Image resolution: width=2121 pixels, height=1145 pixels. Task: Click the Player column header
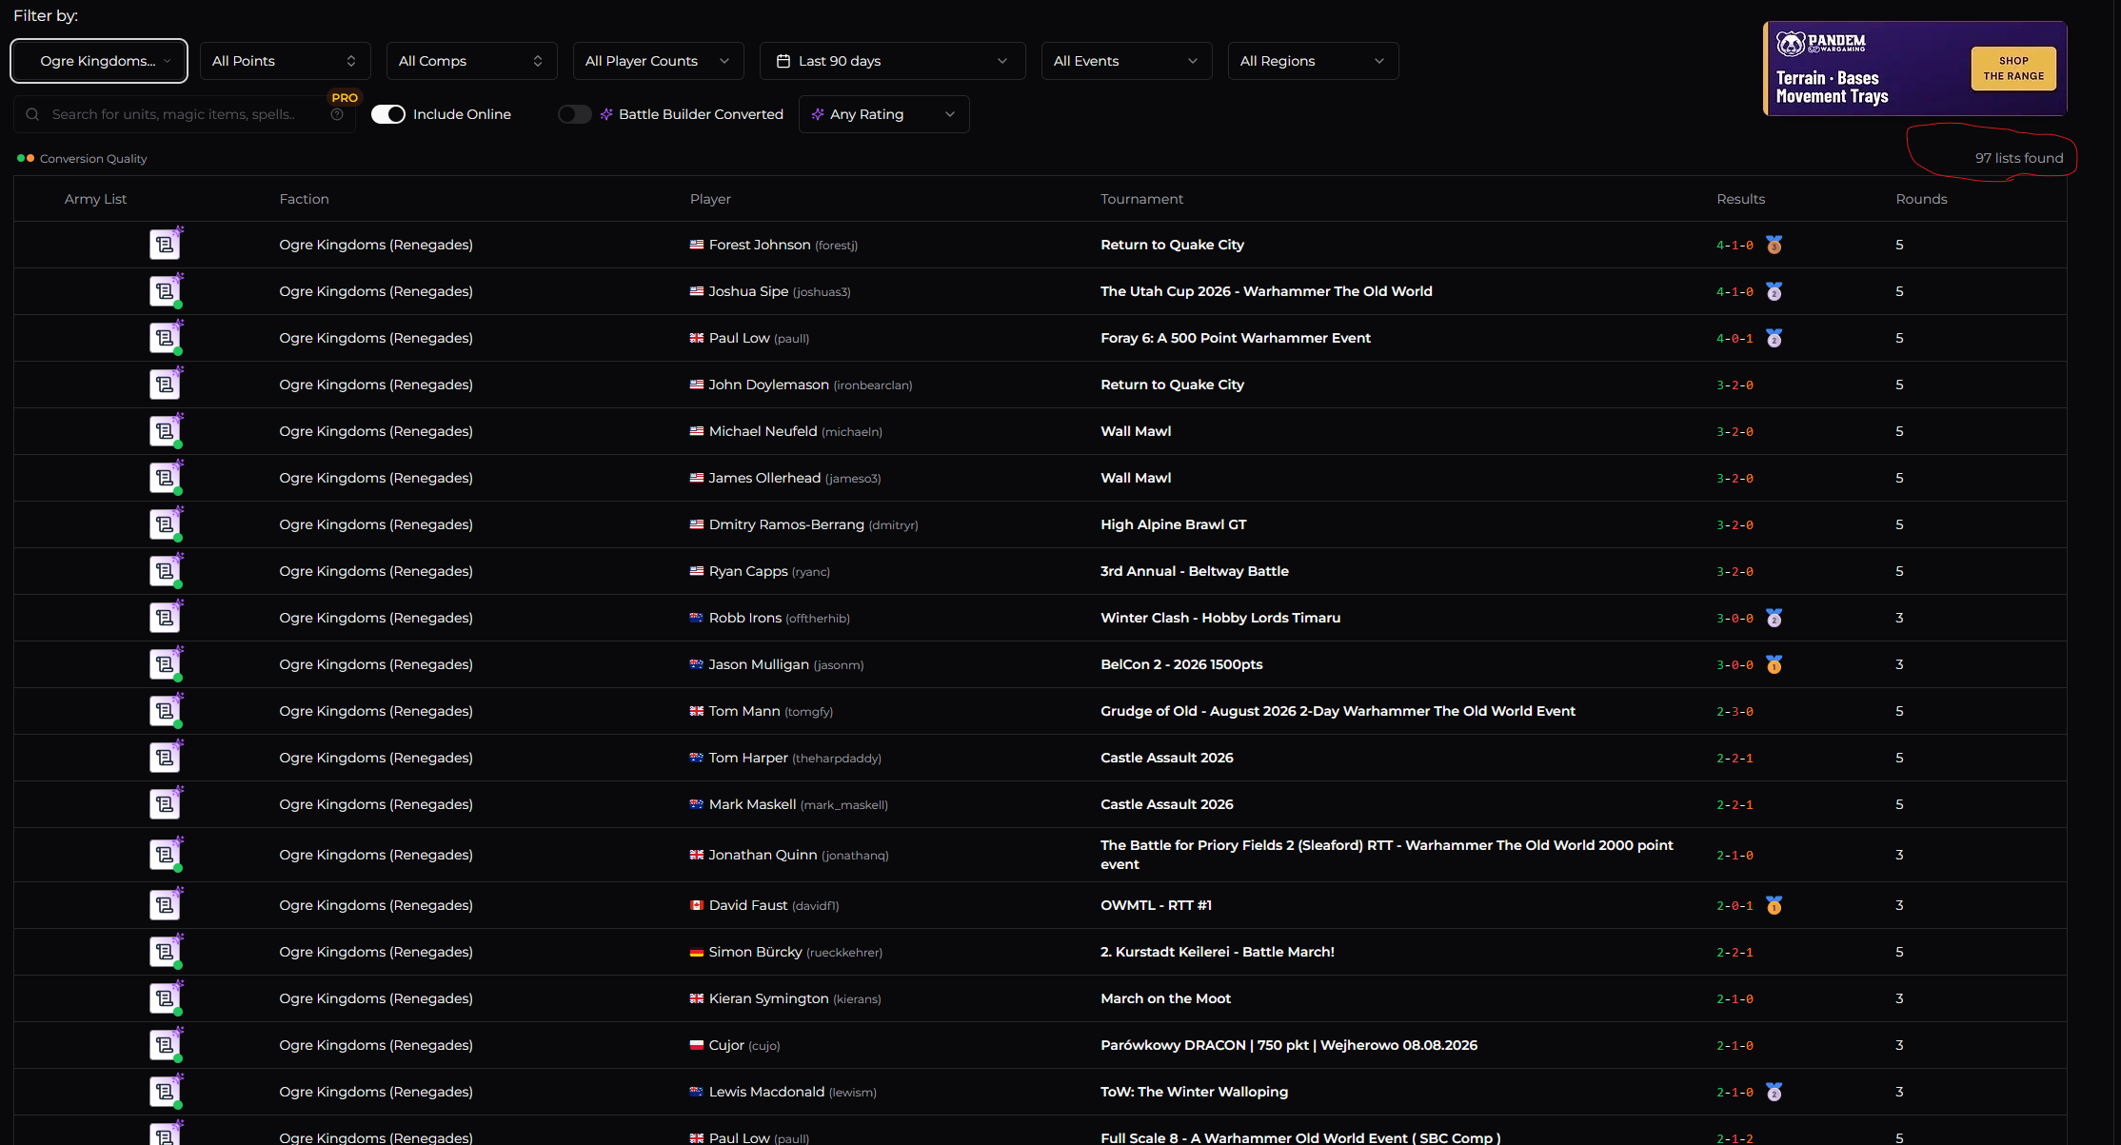click(x=710, y=199)
